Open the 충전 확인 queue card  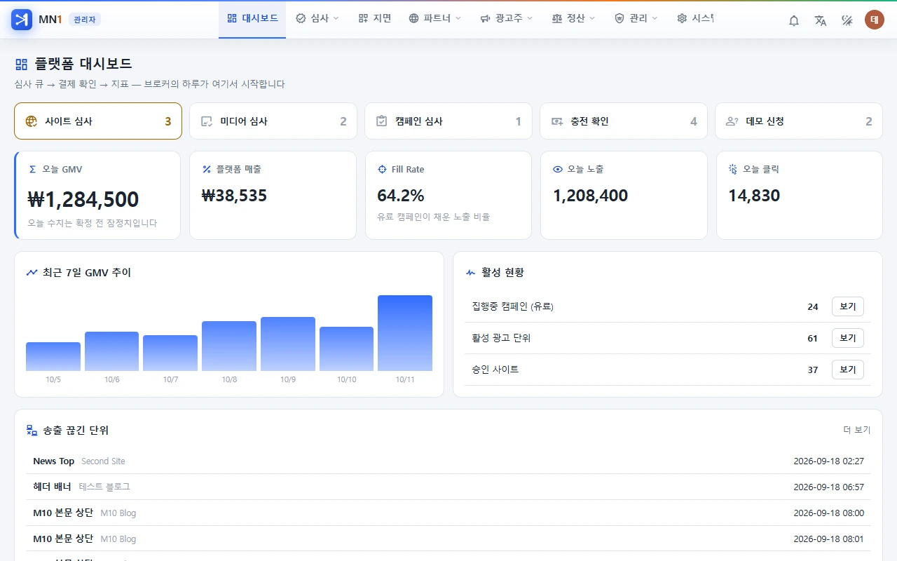[x=624, y=121]
